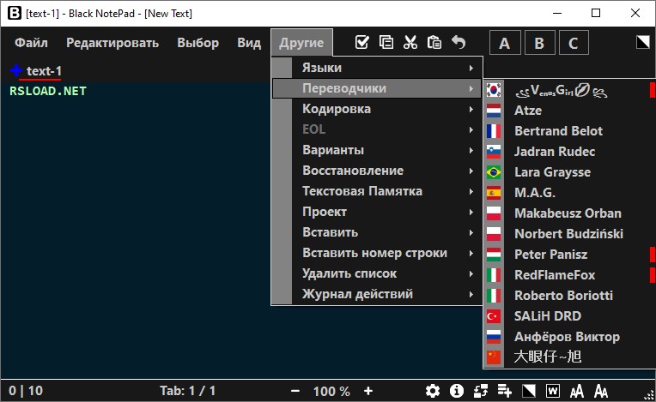
Task: Expand the Проект submenu
Action: [x=377, y=212]
